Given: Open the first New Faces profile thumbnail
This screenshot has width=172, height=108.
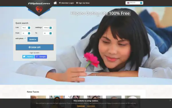Looking at the screenshot, I should (x=38, y=102).
